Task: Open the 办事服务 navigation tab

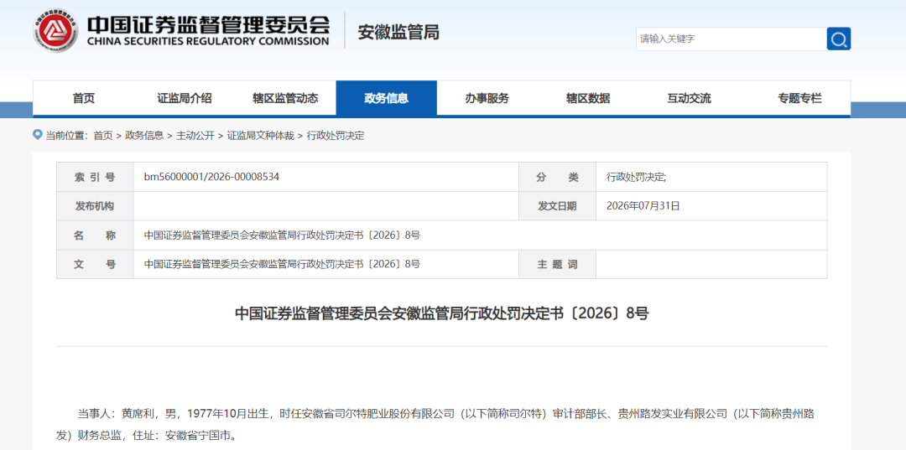Action: (x=487, y=98)
